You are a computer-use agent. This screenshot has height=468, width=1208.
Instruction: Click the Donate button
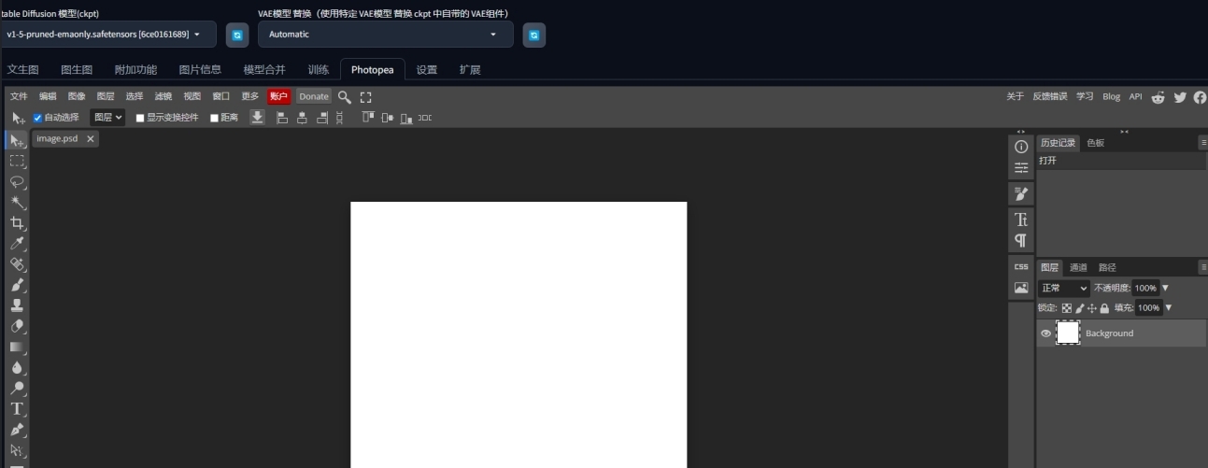(314, 96)
